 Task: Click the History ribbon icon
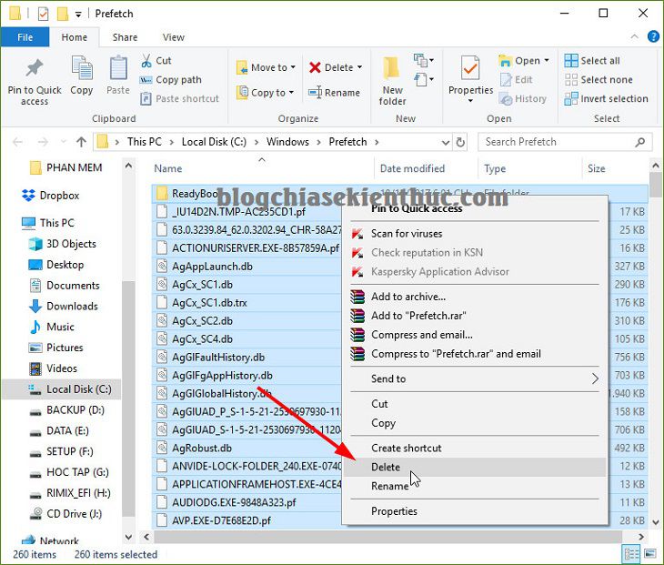(x=506, y=98)
